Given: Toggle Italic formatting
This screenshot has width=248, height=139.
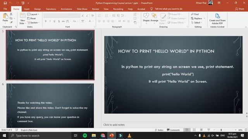Looking at the screenshot, I should (50, 21).
